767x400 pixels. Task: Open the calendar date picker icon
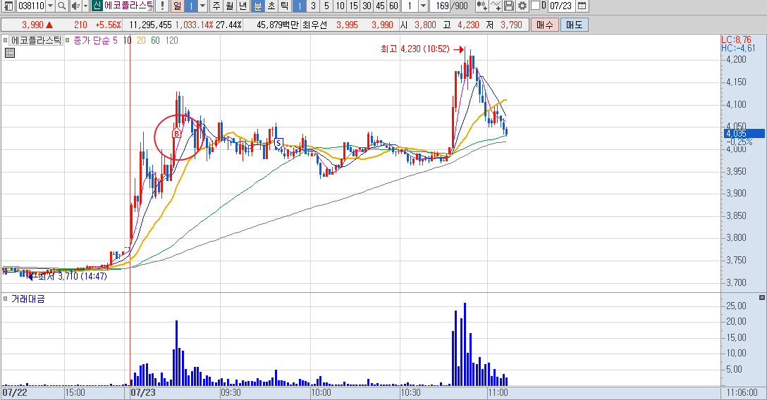[x=582, y=6]
